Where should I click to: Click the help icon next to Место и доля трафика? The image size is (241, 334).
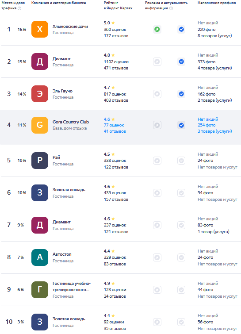tap(19, 8)
